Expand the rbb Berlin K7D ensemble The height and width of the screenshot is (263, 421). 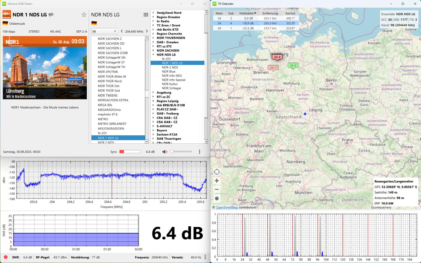153,29
